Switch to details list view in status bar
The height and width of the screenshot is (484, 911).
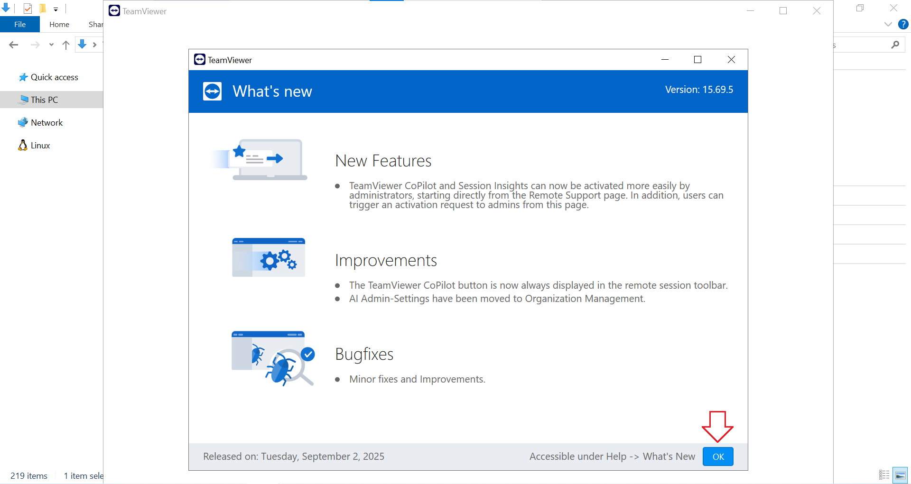884,475
